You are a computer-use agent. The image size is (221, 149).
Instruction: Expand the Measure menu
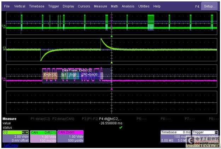coord(100,6)
